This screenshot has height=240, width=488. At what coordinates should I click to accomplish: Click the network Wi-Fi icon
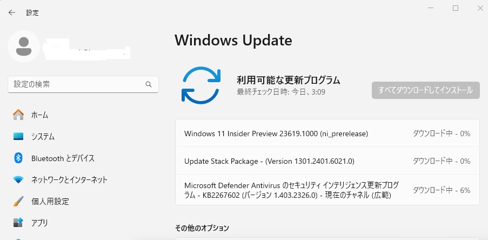tap(18, 179)
